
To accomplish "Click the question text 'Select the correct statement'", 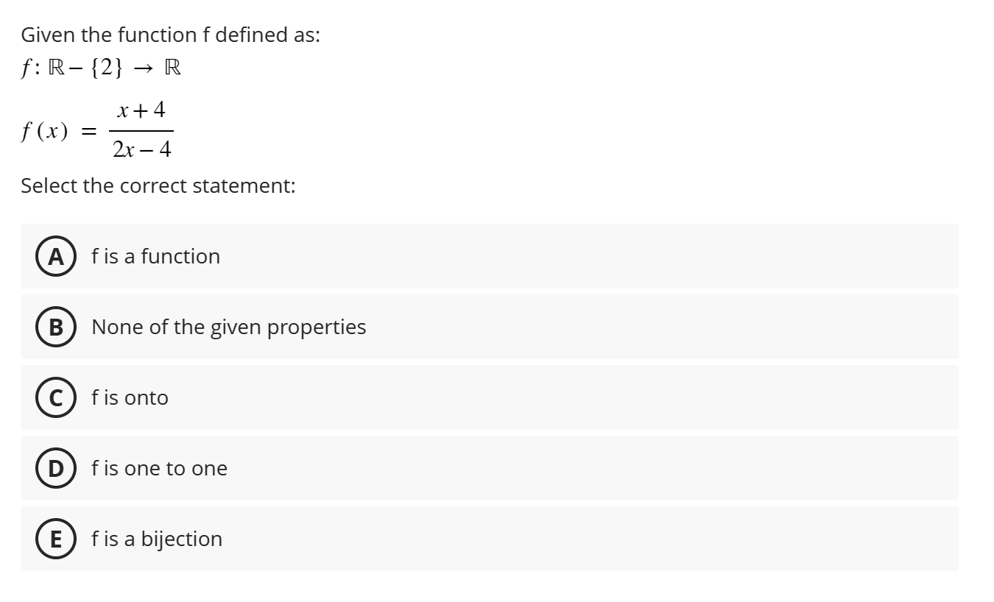I will [x=158, y=186].
